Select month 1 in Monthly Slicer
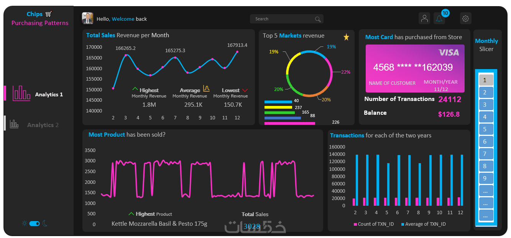The image size is (511, 238). (486, 80)
